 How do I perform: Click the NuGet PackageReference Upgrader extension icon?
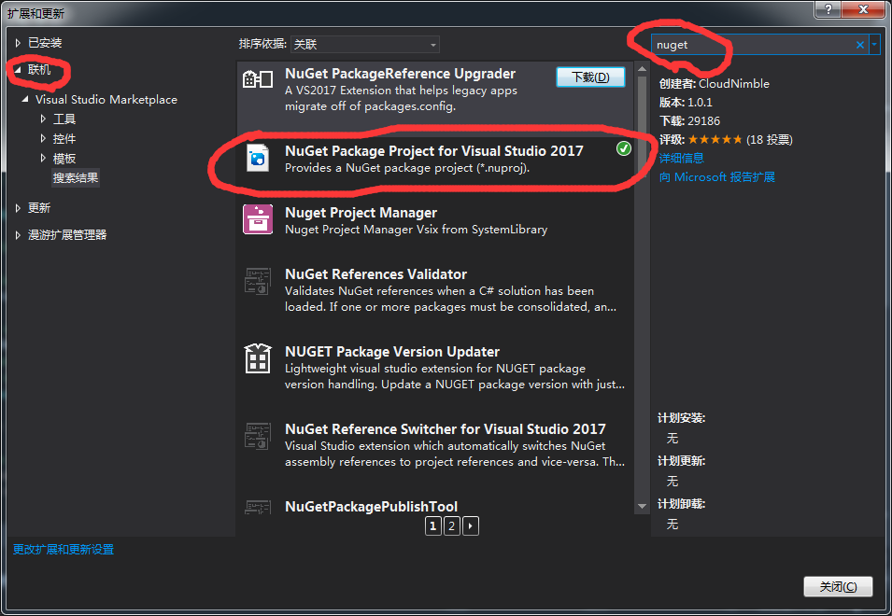pyautogui.click(x=256, y=79)
